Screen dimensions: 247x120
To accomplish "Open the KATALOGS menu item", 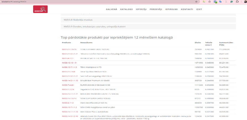I will coord(127,9).
